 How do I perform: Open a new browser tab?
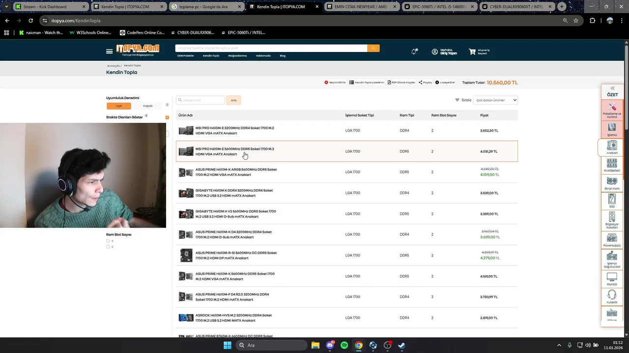point(562,7)
